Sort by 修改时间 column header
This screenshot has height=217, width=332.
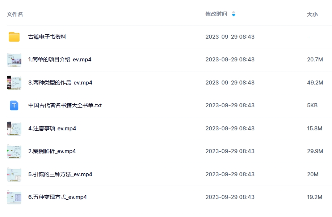(x=216, y=14)
